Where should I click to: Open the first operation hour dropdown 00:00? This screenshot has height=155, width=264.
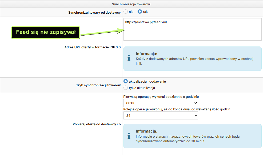tap(161, 103)
